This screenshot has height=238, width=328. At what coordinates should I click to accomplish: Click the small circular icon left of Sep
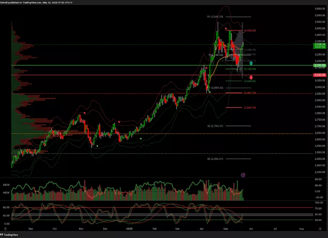[6, 229]
